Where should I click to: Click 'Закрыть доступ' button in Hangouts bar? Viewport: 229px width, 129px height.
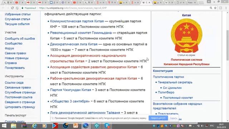tap(158, 118)
